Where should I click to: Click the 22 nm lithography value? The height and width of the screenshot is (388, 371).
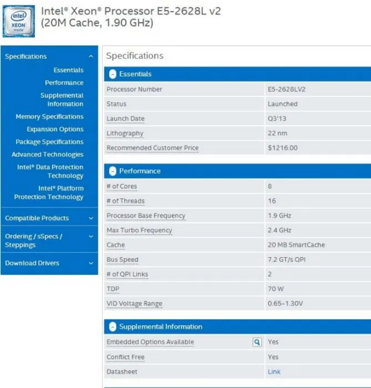277,133
